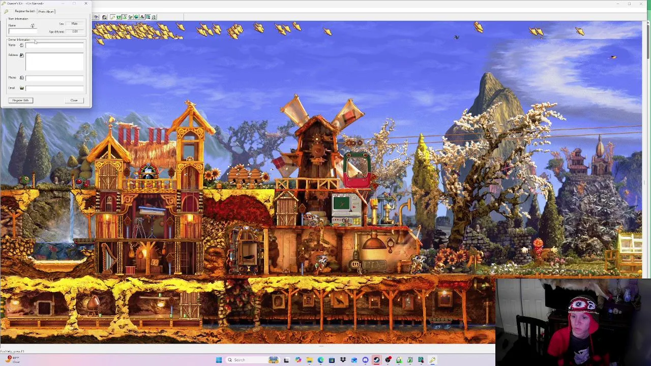The height and width of the screenshot is (366, 651).
Task: Click the last icon in the game toolbar
Action: click(154, 17)
